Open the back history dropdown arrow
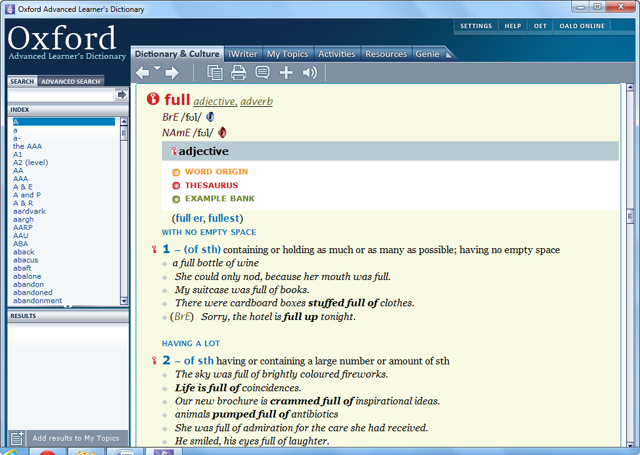Viewport: 640px width, 455px height. (157, 68)
